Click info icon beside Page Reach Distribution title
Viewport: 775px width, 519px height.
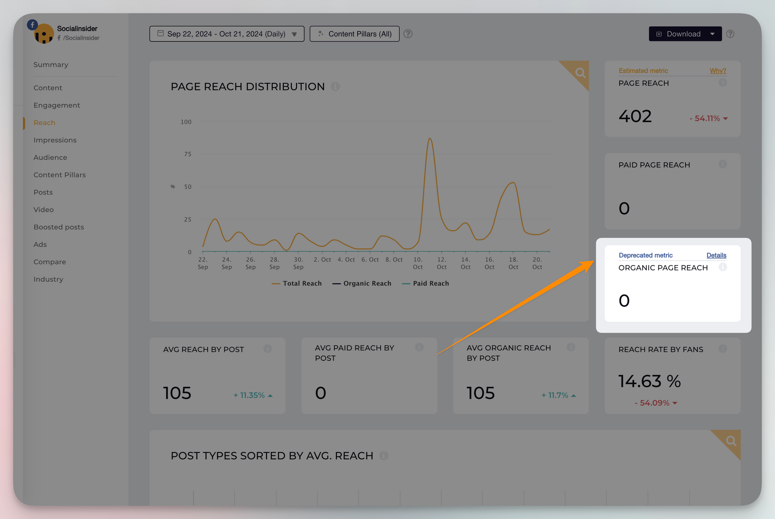[x=336, y=86]
